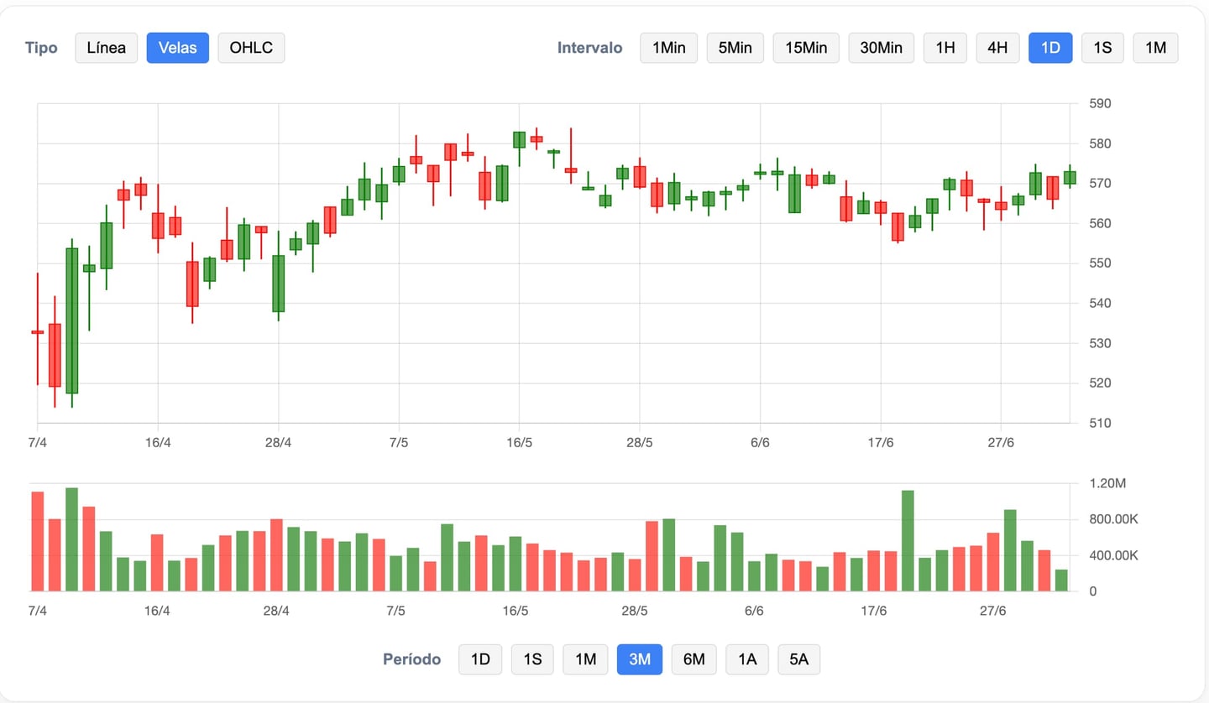Select the Velas chart type
Viewport: 1209px width, 703px height.
click(177, 48)
